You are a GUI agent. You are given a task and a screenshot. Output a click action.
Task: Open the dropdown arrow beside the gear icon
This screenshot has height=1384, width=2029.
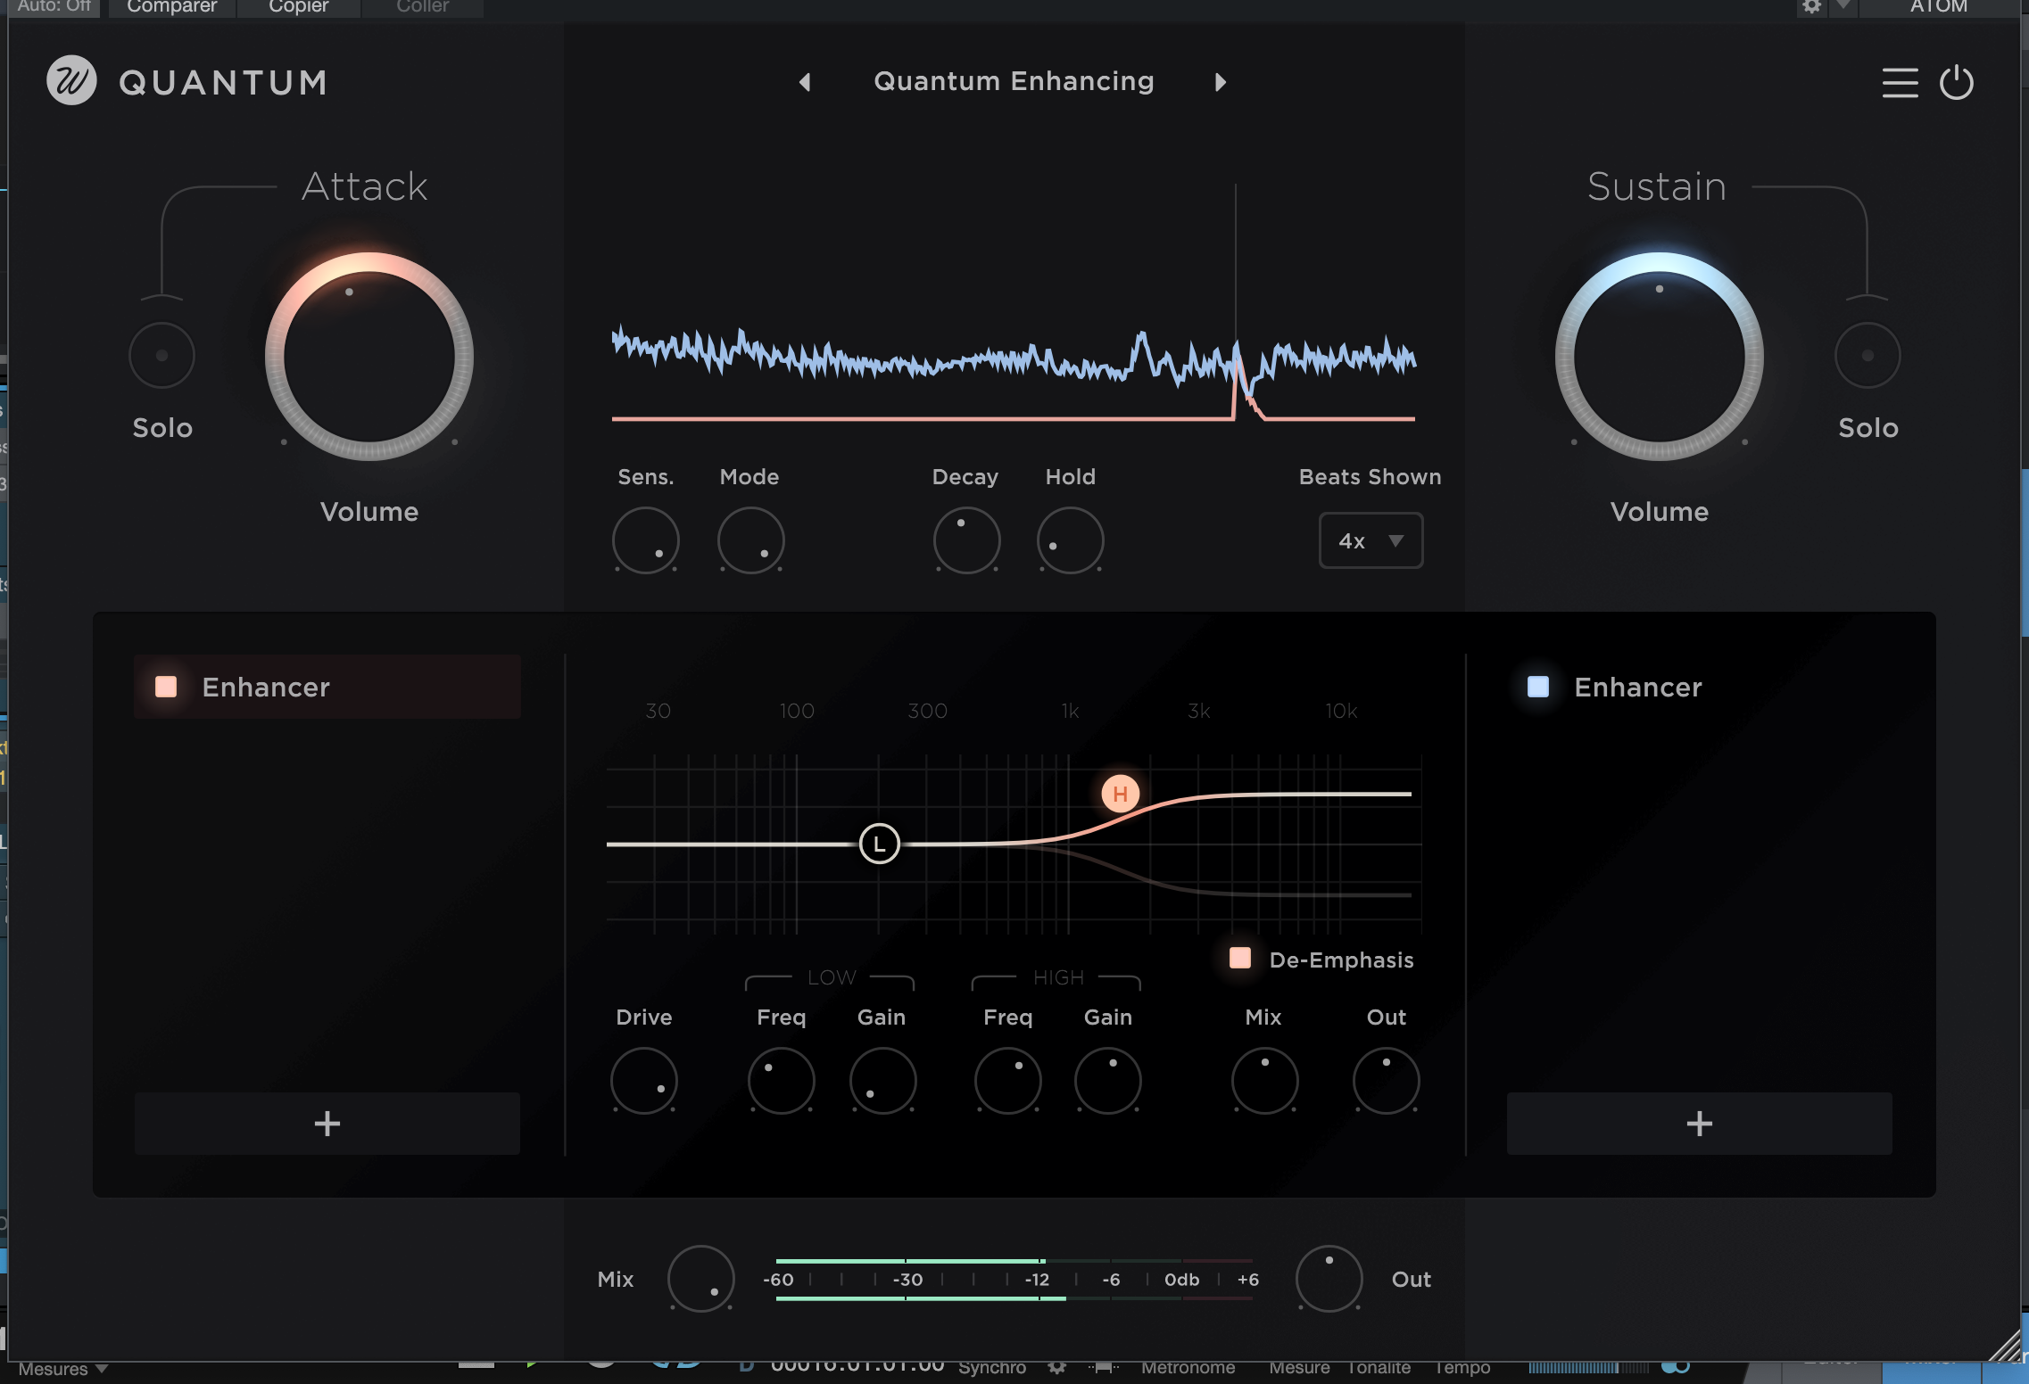(x=1843, y=7)
